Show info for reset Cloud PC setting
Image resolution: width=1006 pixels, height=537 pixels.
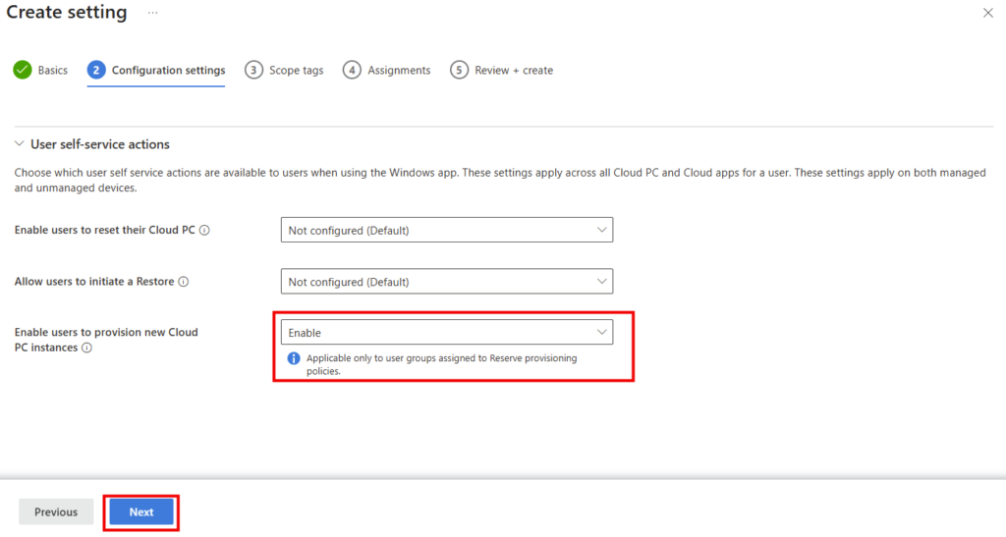point(204,230)
